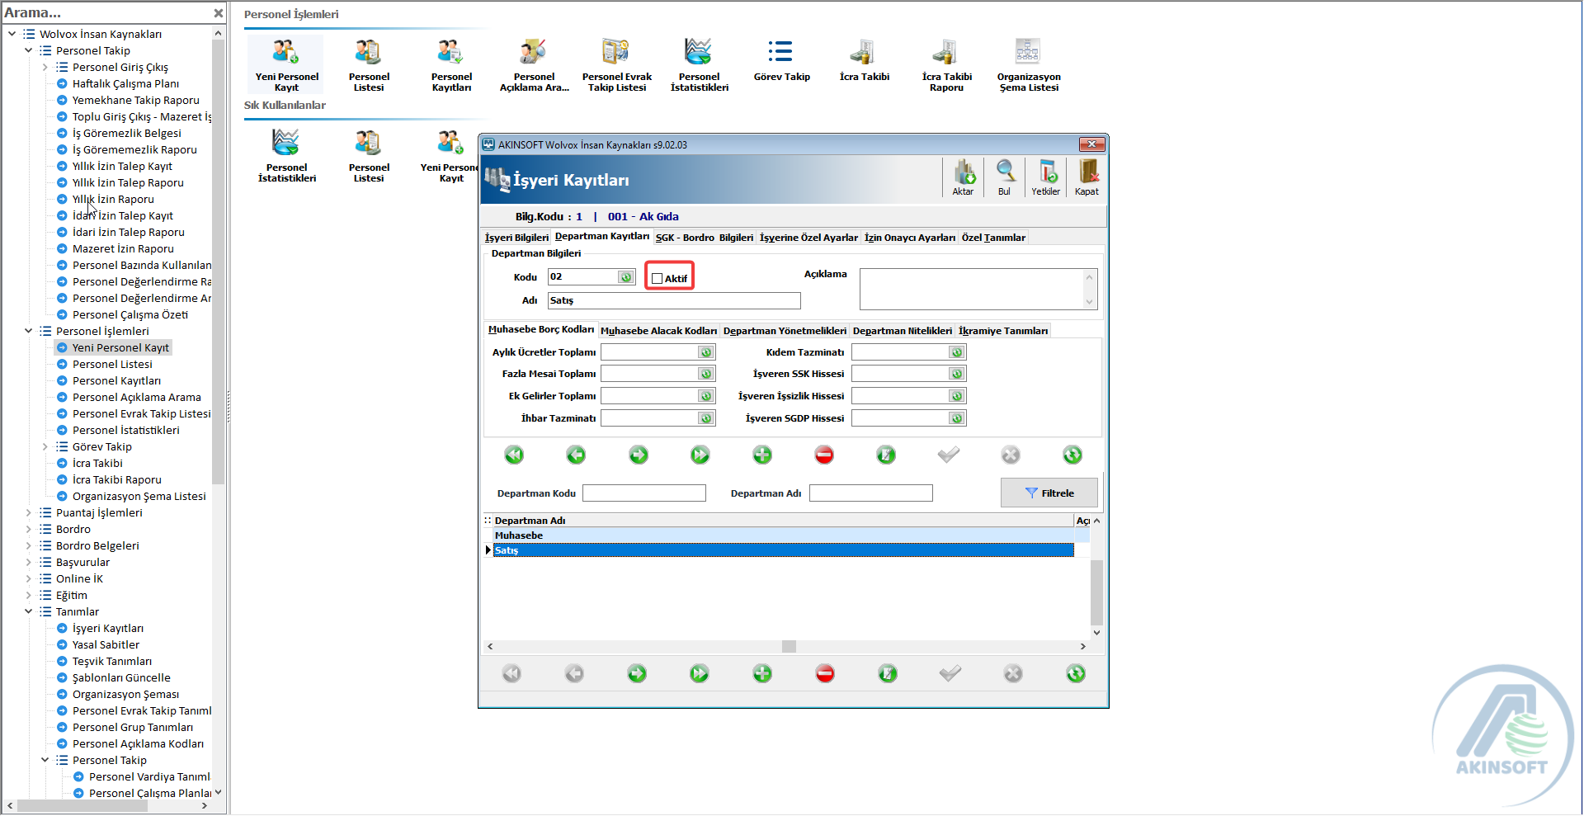
Task: Open Organizasyon Şema Listesi icon
Action: click(x=1029, y=65)
